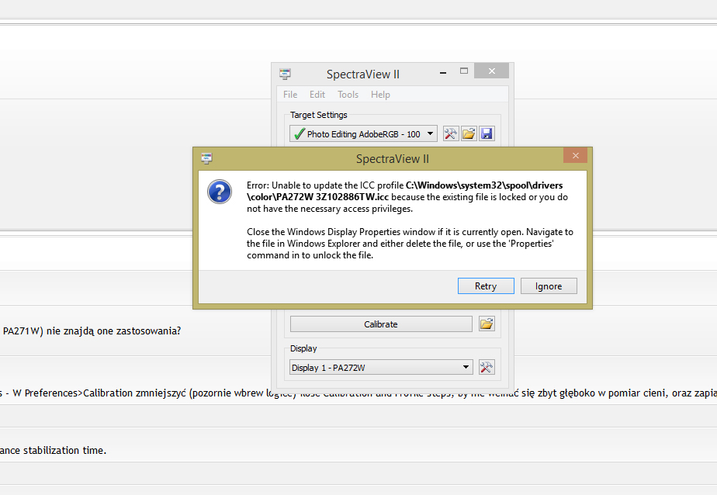Save target with floppy disk icon
Image resolution: width=717 pixels, height=495 pixels.
click(x=487, y=133)
